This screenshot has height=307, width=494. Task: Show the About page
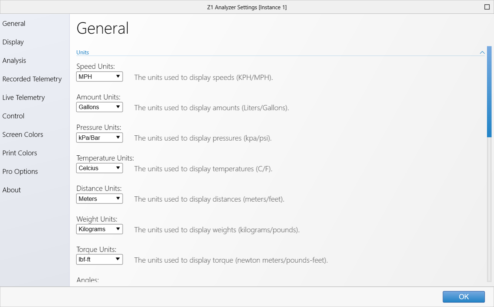coord(11,190)
